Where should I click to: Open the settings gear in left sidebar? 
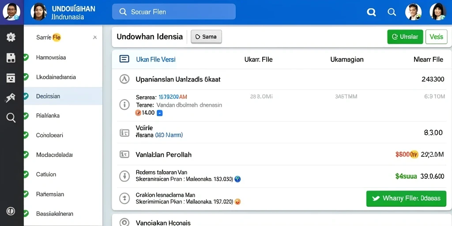tap(11, 37)
